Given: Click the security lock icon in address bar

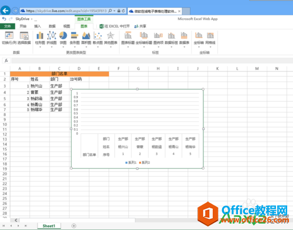Looking at the screenshot, I should (119, 11).
